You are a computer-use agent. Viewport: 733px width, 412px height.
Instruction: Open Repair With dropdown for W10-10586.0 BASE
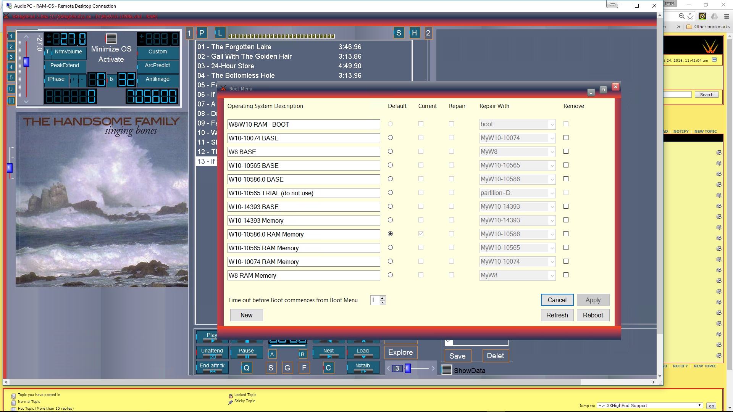[x=517, y=179]
